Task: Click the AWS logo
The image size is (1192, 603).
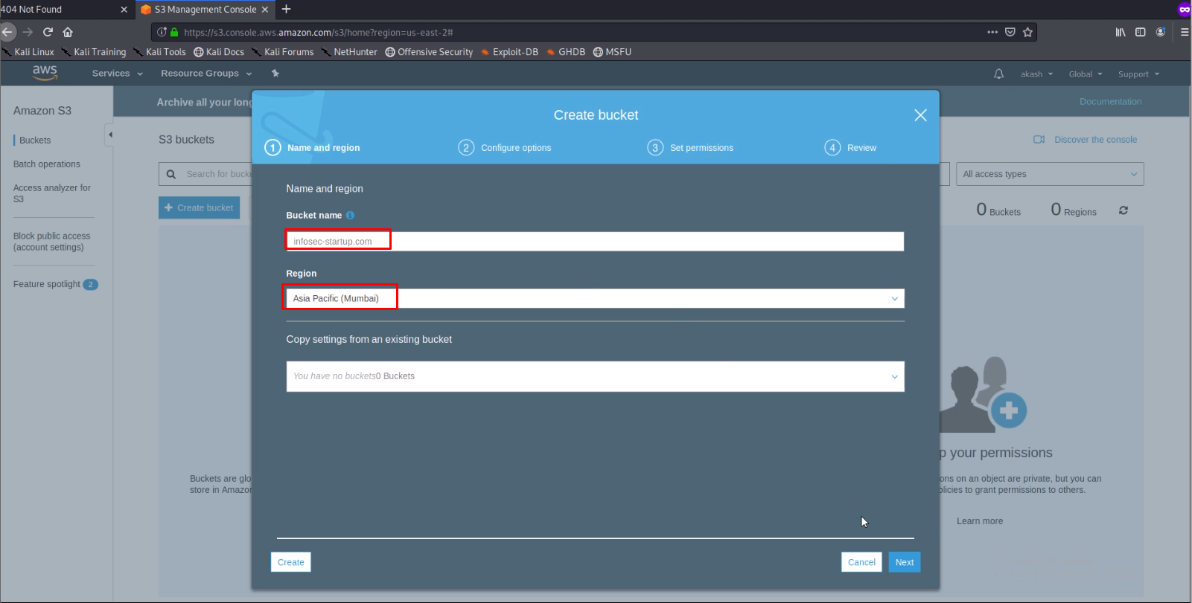Action: 45,73
